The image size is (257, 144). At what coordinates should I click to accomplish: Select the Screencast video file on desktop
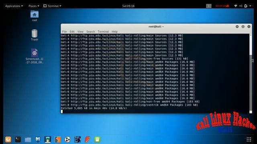tap(35, 56)
